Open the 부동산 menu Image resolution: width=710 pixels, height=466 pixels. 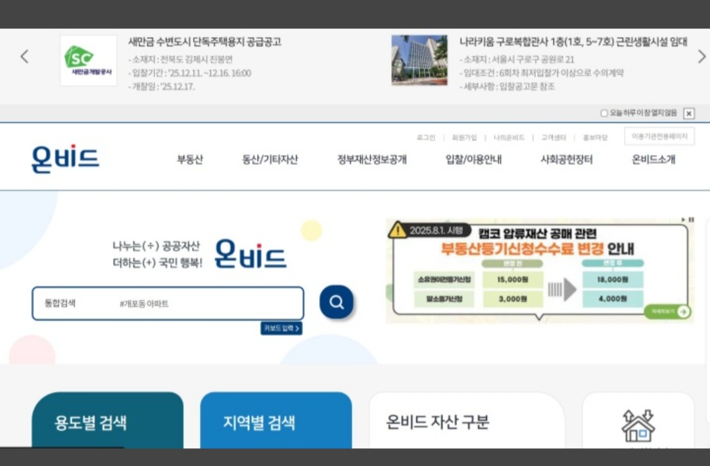pos(190,159)
